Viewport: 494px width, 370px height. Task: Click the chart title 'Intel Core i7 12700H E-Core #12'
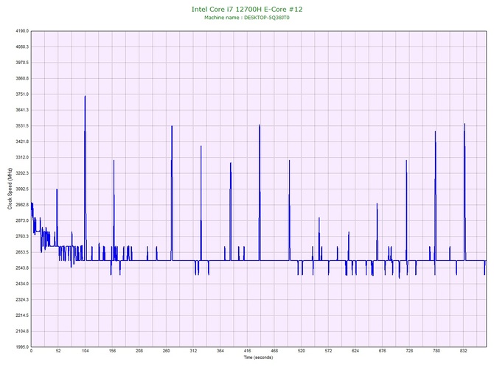247,9
